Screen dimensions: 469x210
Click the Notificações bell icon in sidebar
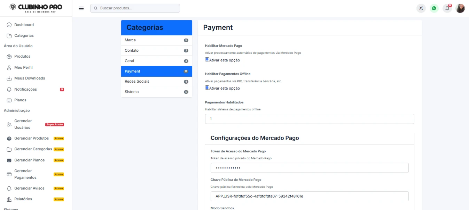(9, 89)
